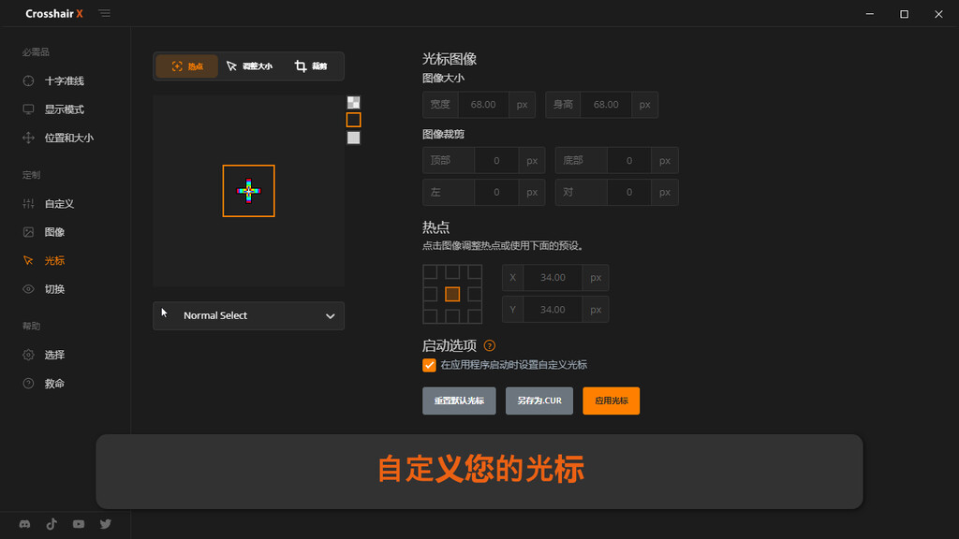
Task: Activate the 热点 hotspot tab
Action: pos(187,66)
